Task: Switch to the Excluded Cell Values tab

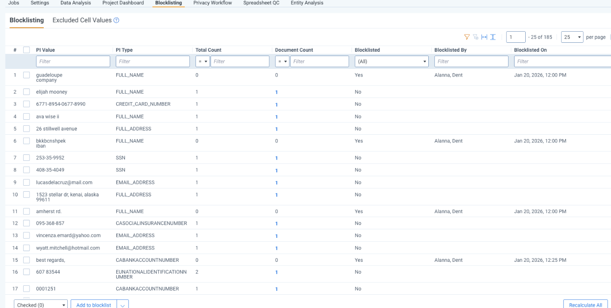Action: 82,20
